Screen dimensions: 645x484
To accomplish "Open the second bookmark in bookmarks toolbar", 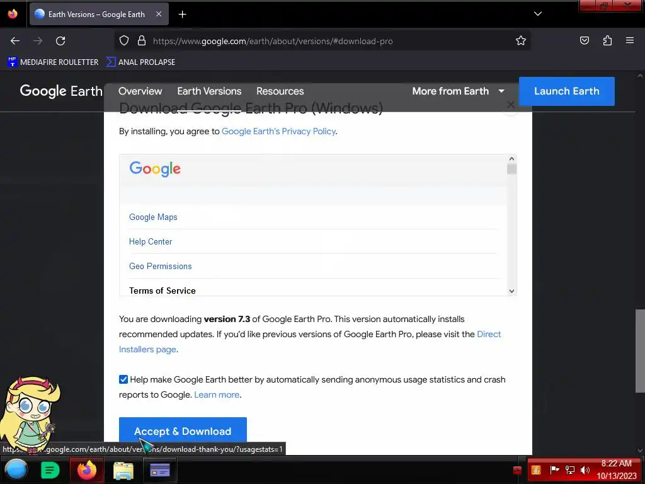I will (x=140, y=62).
